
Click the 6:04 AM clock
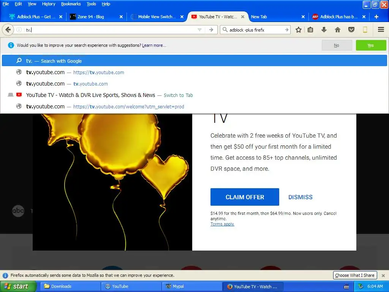[x=375, y=286]
